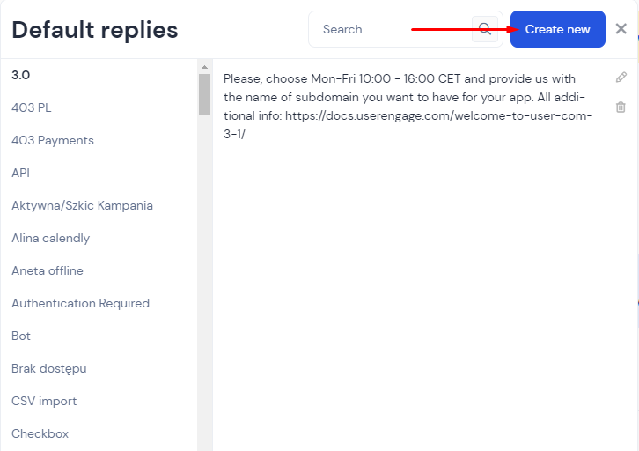Open the Bot reply

(x=21, y=336)
